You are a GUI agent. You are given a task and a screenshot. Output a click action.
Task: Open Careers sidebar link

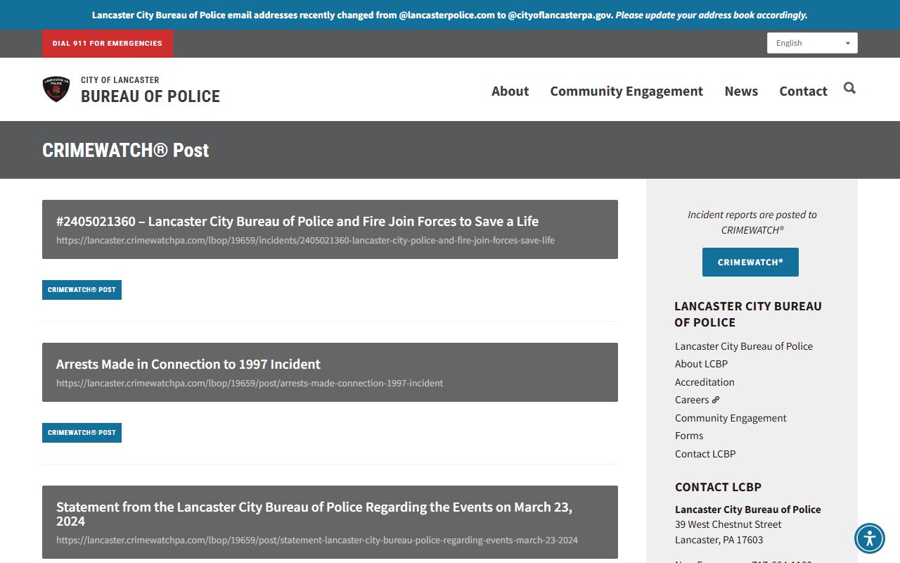click(692, 400)
